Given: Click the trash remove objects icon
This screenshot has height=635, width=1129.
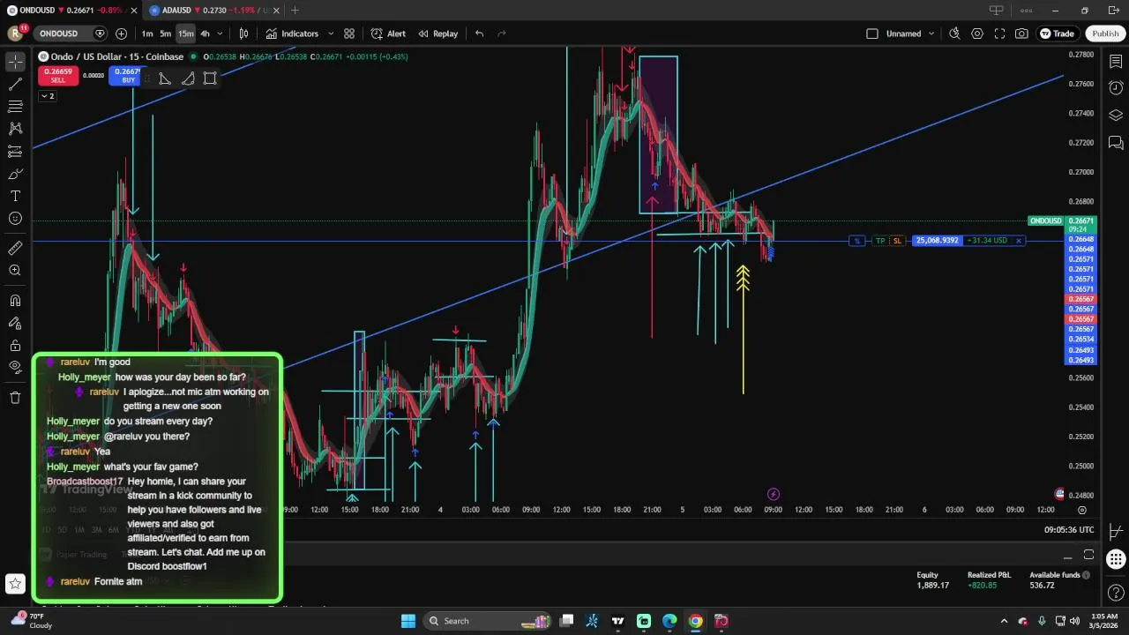Looking at the screenshot, I should 15,398.
